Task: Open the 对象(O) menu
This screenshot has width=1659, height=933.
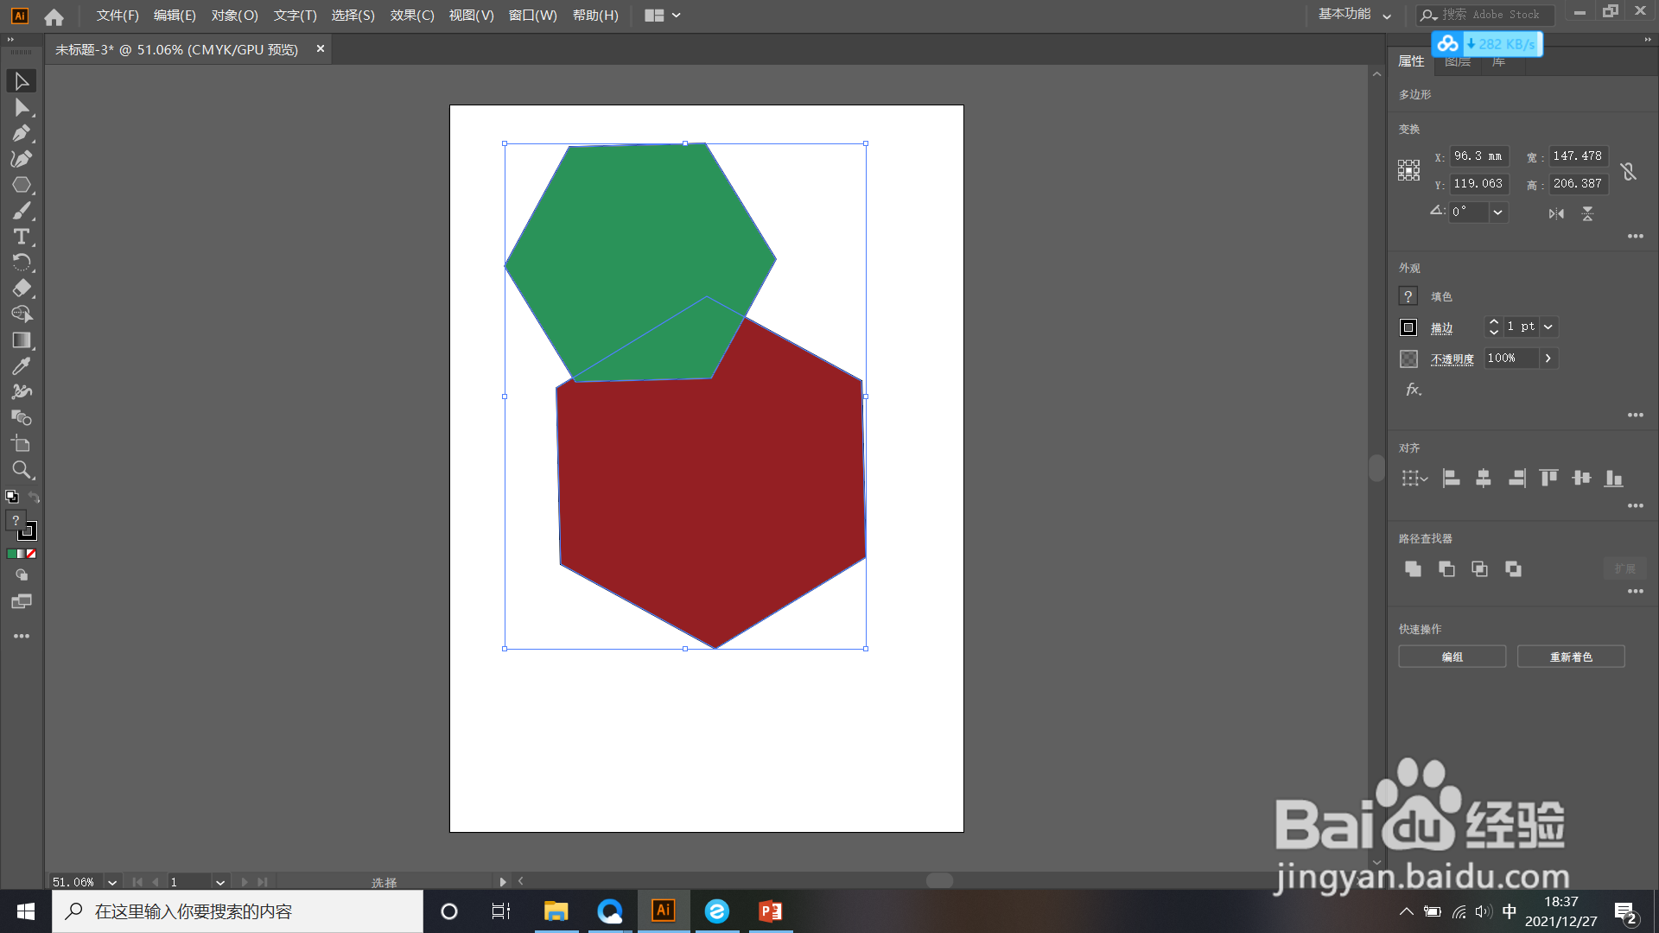Action: (234, 15)
